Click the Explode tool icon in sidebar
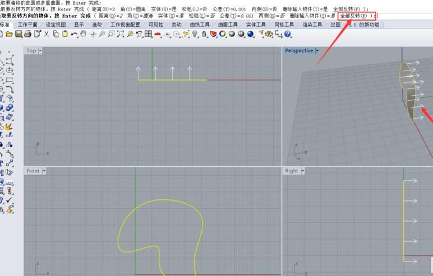This screenshot has height=276, width=433. 10,127
